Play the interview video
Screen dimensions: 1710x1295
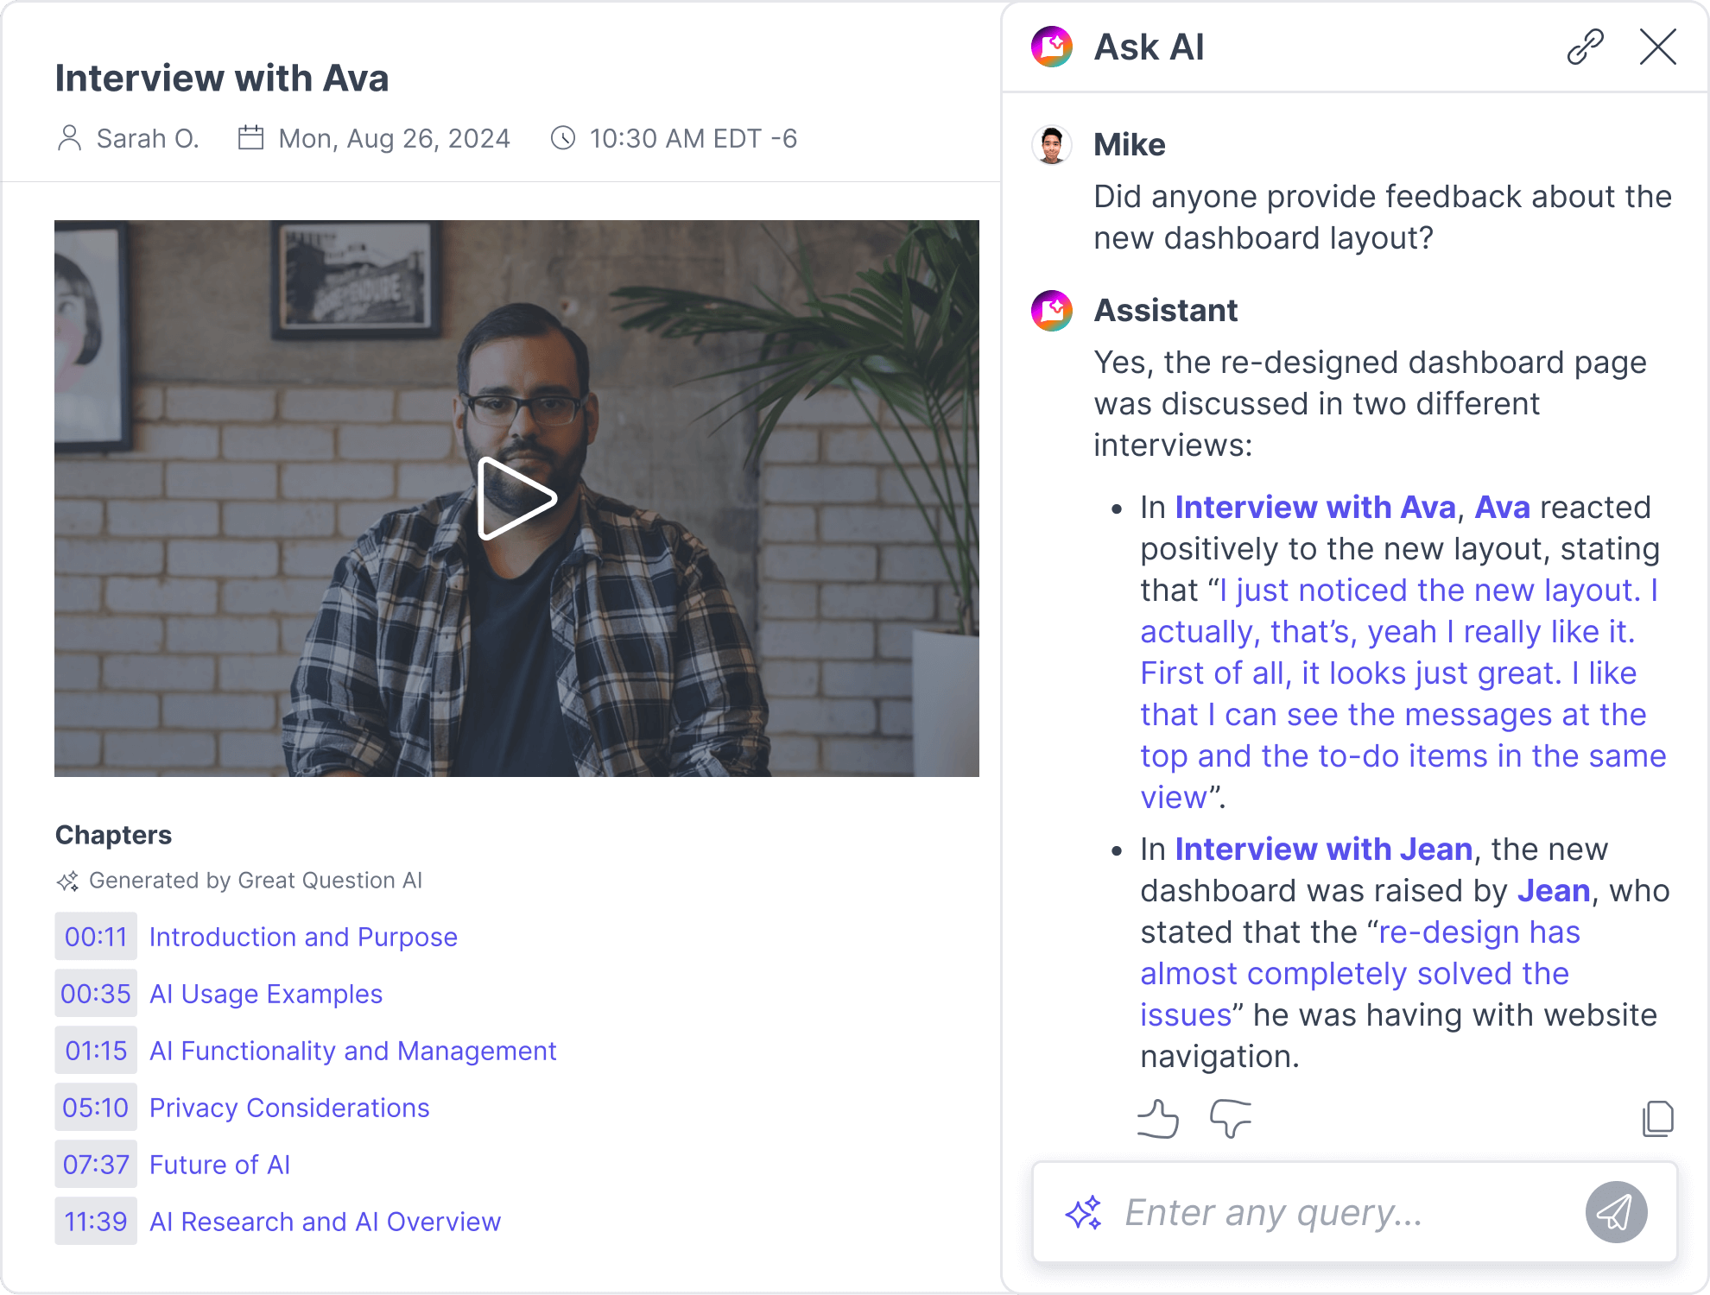pos(516,498)
